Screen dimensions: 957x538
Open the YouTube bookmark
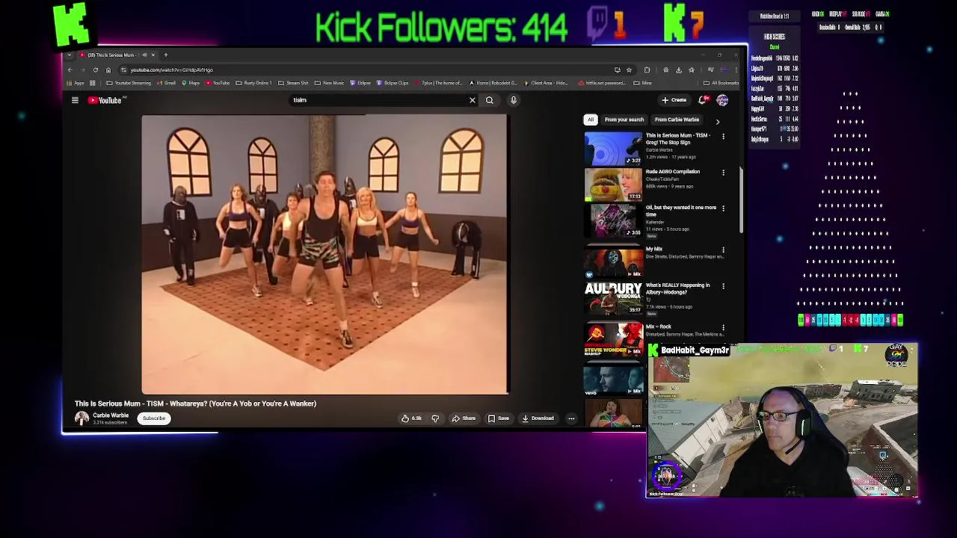[x=218, y=83]
